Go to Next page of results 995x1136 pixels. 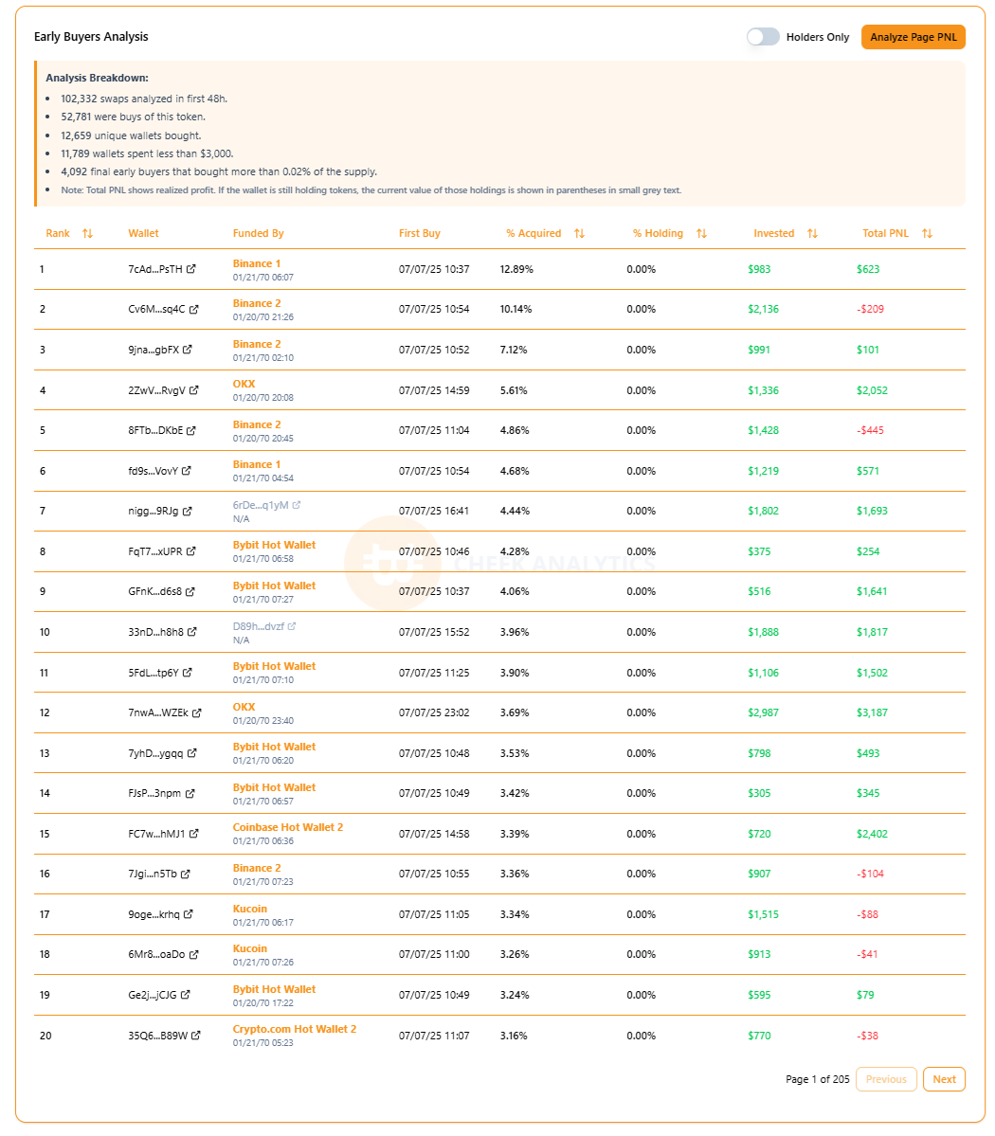[x=944, y=1079]
